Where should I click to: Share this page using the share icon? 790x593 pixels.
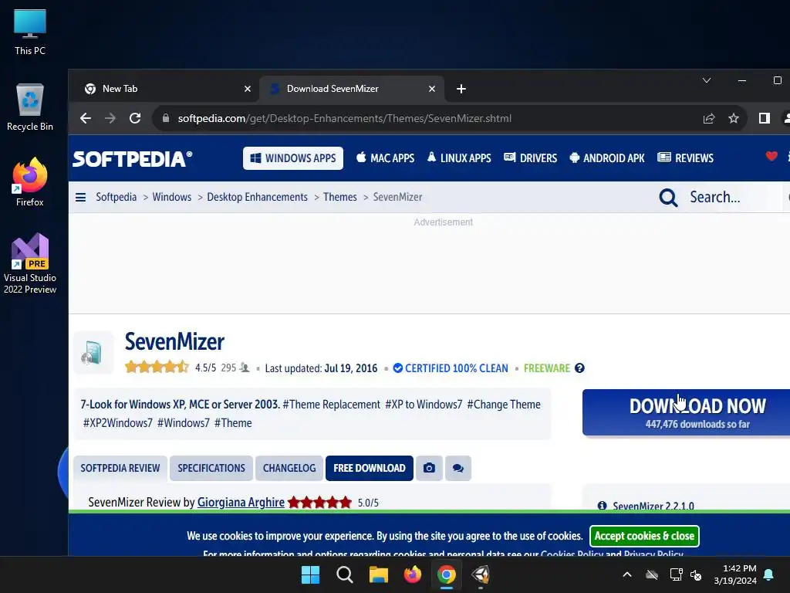pyautogui.click(x=709, y=118)
